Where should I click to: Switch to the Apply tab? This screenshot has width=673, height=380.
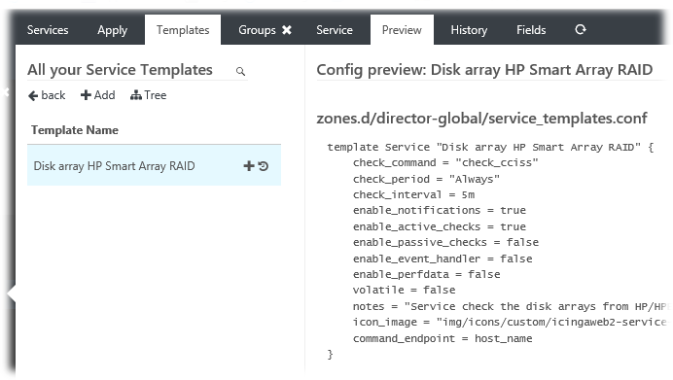coord(113,30)
